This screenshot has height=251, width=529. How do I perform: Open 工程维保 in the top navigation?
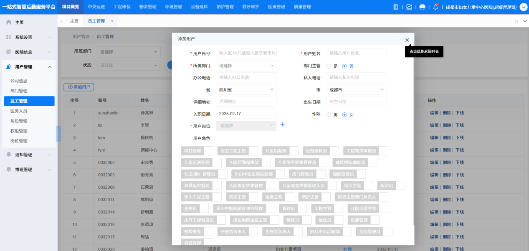(122, 7)
